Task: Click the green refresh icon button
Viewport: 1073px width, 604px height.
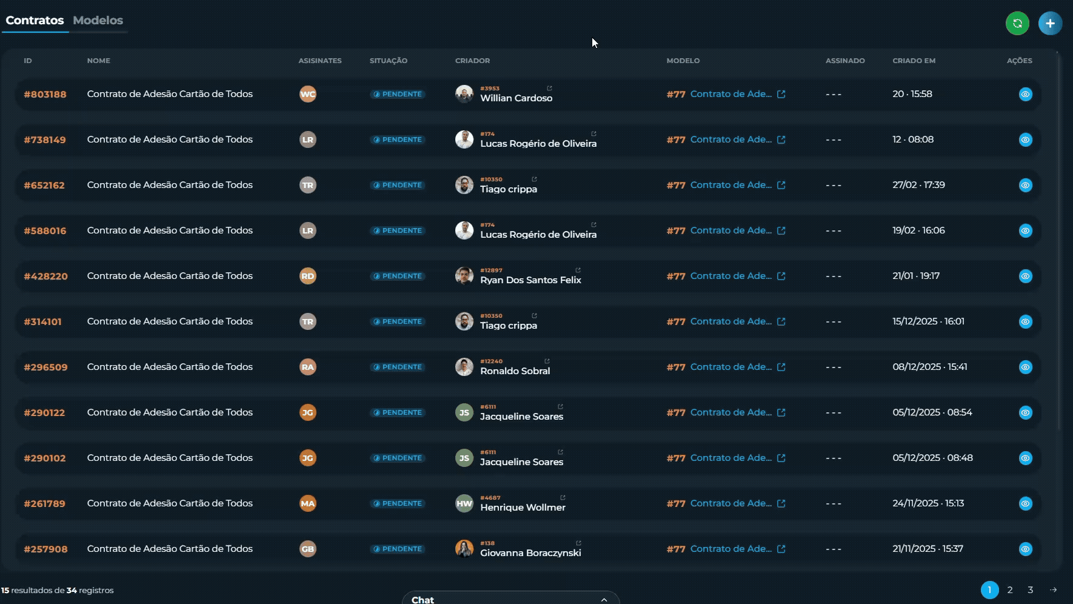Action: (x=1017, y=24)
